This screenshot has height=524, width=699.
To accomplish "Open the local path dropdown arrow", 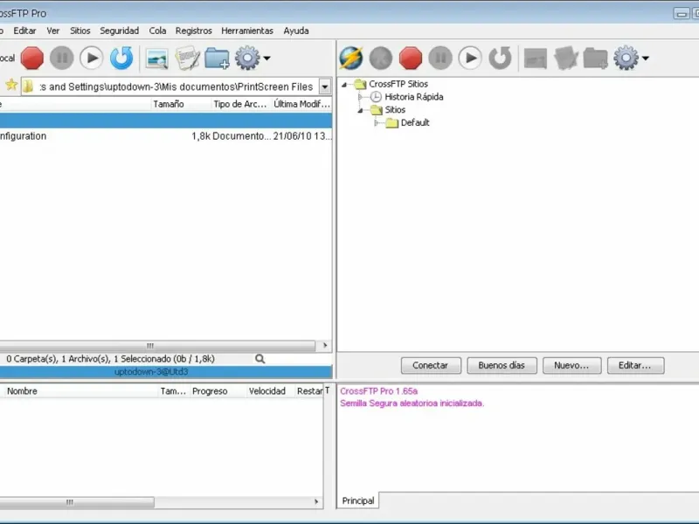I will click(325, 86).
